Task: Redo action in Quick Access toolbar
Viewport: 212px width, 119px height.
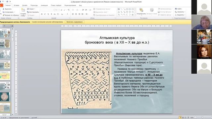Action: point(7,2)
